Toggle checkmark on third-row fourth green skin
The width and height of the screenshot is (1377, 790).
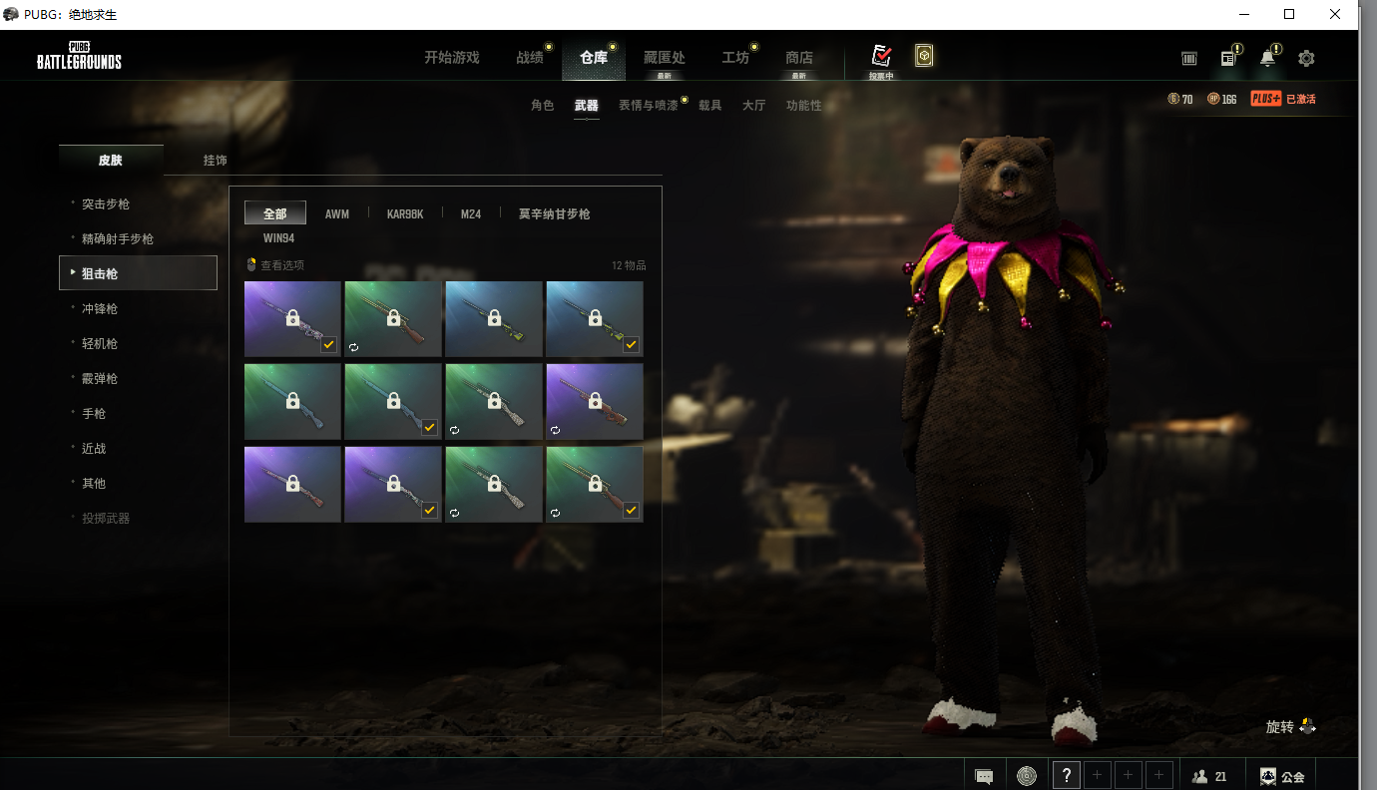[631, 511]
